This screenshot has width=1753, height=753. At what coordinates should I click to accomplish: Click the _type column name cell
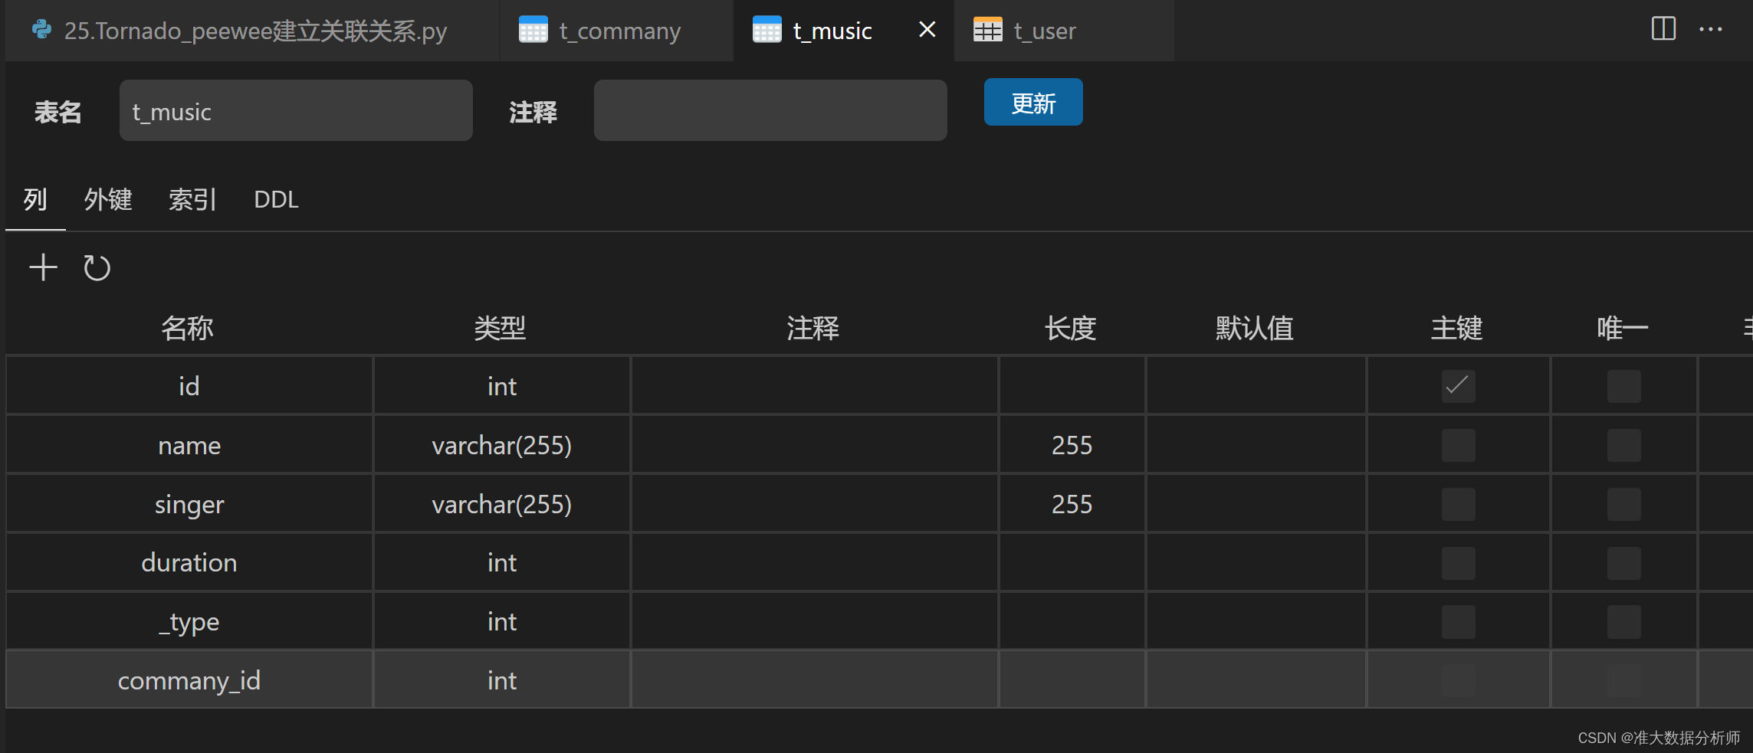[189, 622]
